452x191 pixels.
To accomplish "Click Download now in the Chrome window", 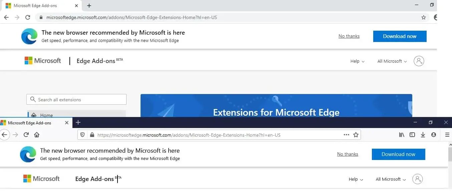I will pyautogui.click(x=400, y=36).
